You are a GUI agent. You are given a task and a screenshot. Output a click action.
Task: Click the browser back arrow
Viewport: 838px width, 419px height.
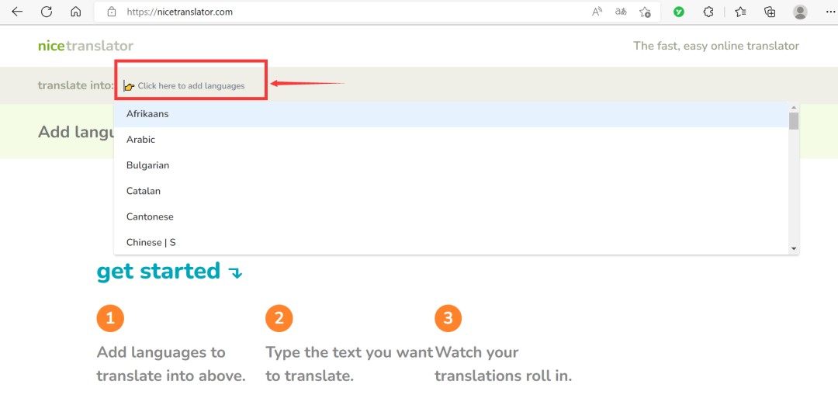[17, 12]
